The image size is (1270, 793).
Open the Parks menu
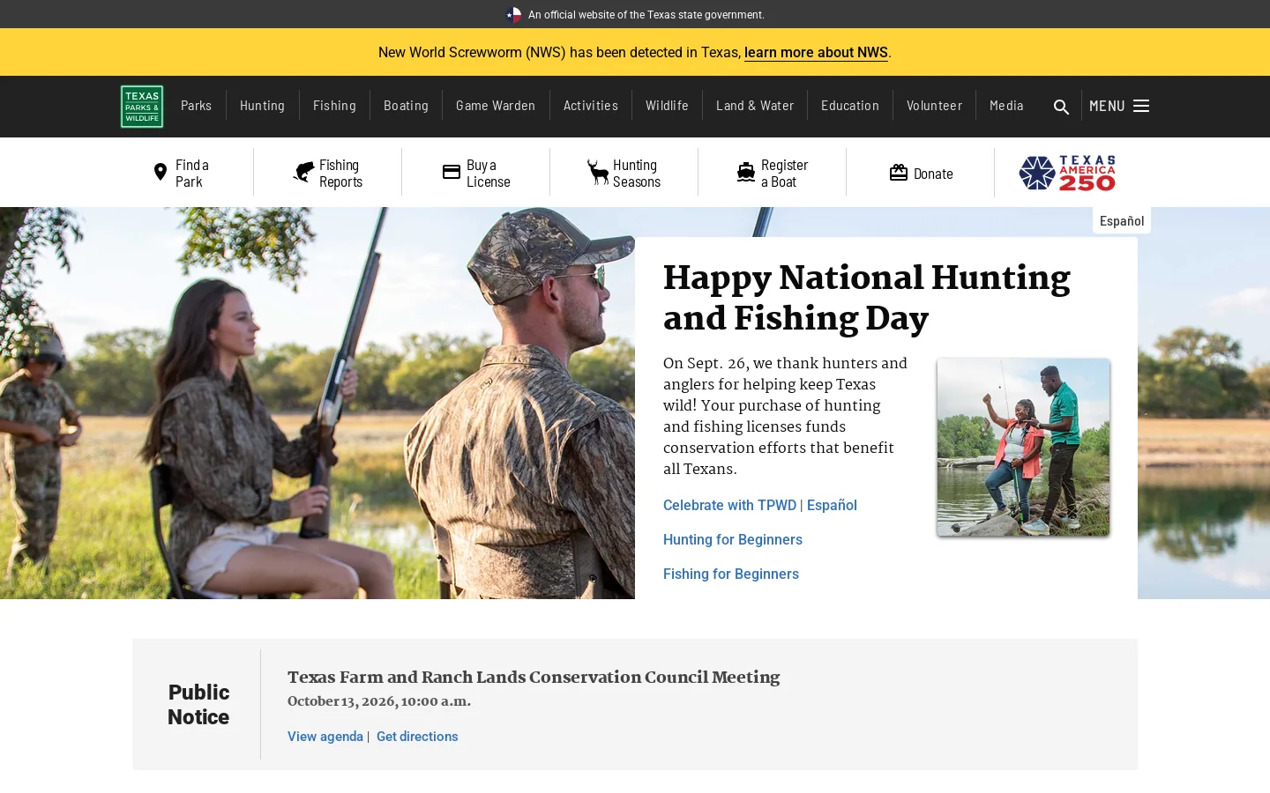point(196,106)
